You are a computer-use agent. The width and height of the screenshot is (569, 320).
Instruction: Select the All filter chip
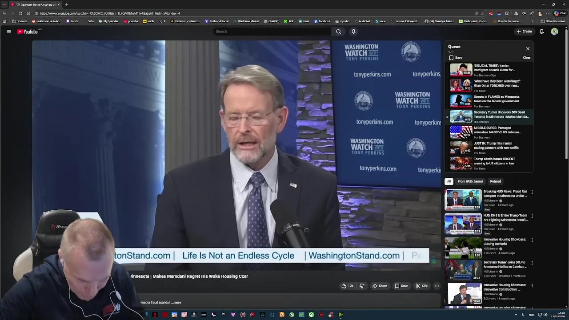pos(449,181)
